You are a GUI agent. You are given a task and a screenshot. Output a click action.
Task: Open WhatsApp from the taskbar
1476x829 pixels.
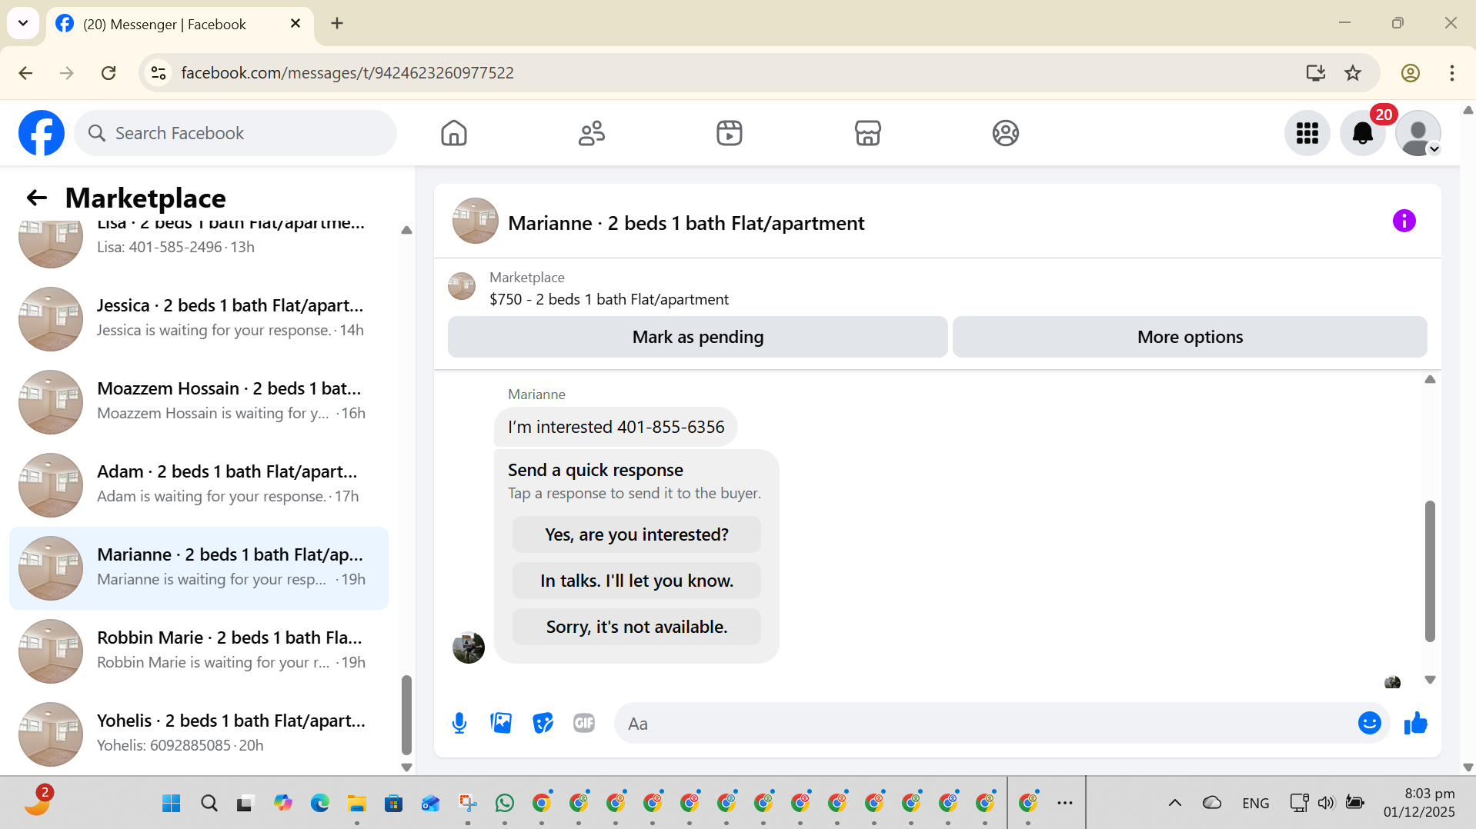(x=505, y=803)
